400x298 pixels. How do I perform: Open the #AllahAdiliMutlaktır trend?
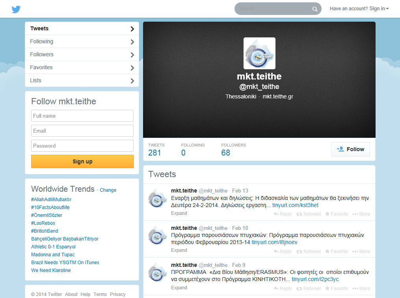pyautogui.click(x=51, y=200)
